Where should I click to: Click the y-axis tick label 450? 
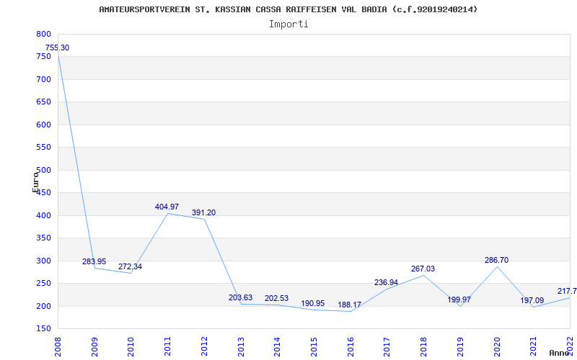pyautogui.click(x=43, y=193)
